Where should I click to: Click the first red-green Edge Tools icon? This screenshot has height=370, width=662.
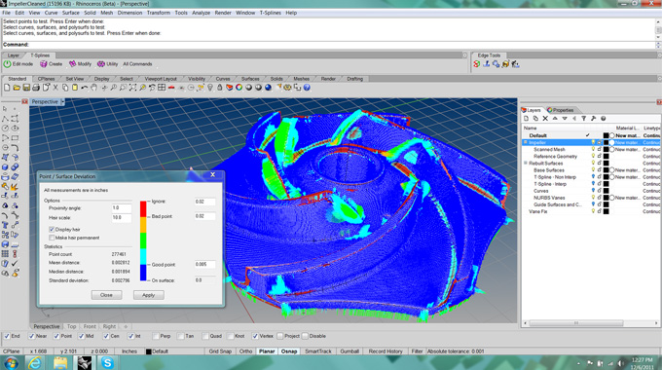tap(477, 64)
